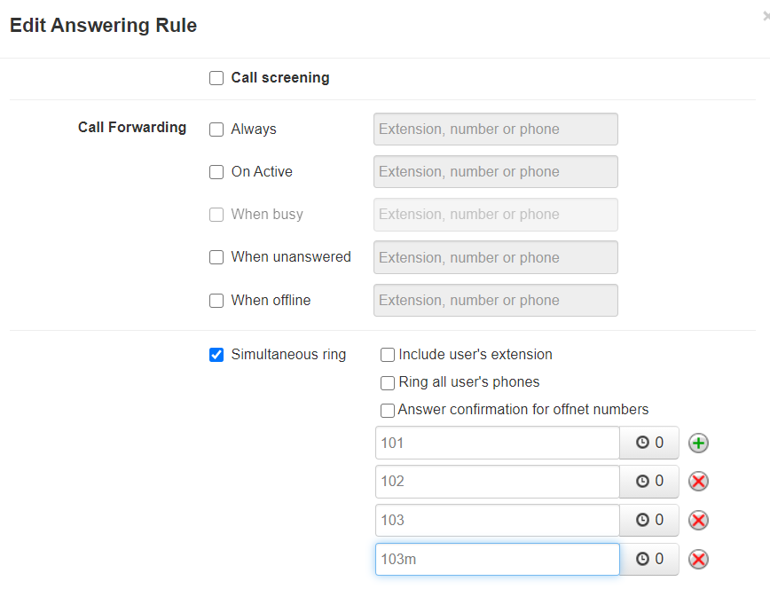Click ring delay clock for 103m

[649, 559]
